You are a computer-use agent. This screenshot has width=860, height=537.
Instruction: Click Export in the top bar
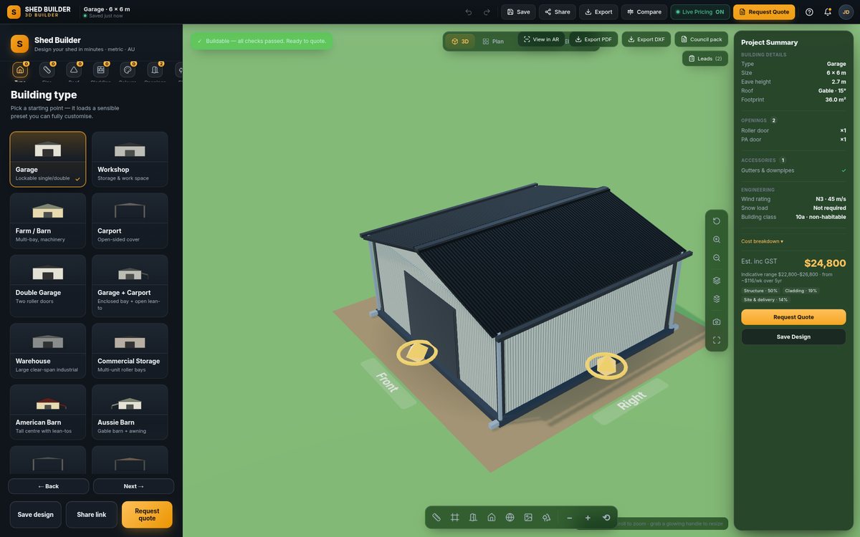point(598,12)
